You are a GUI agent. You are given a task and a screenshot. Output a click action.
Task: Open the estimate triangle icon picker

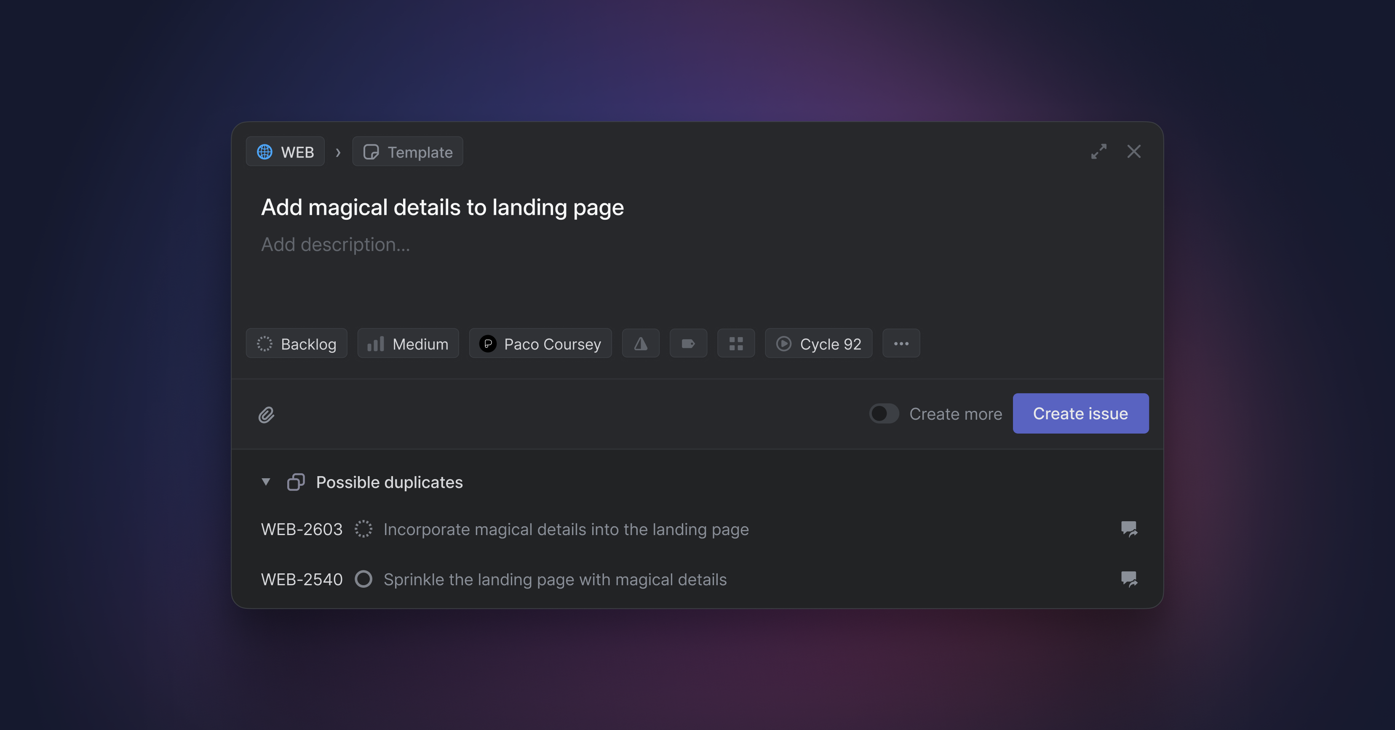pos(640,344)
